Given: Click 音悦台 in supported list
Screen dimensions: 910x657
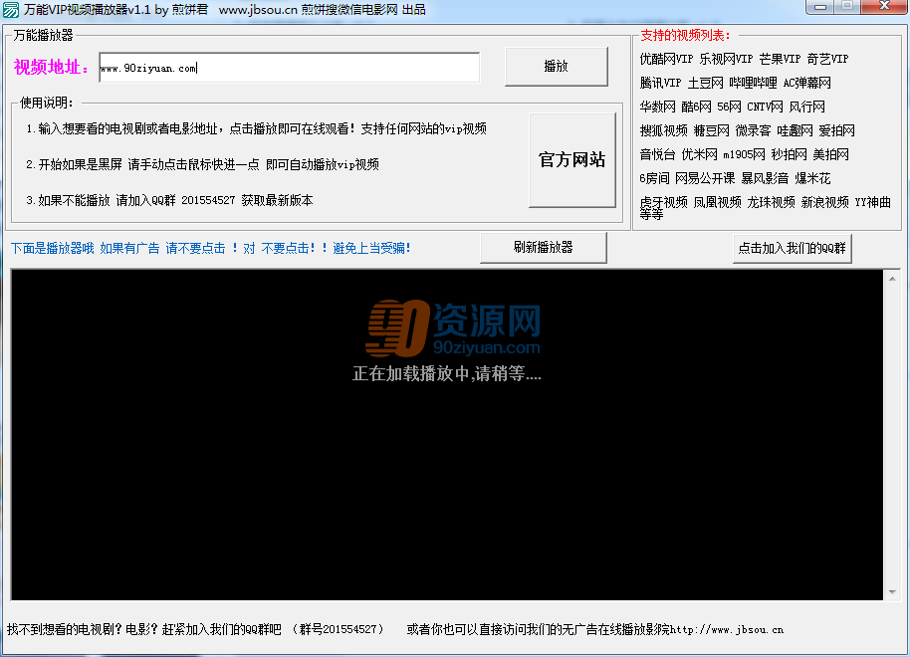Looking at the screenshot, I should [657, 154].
